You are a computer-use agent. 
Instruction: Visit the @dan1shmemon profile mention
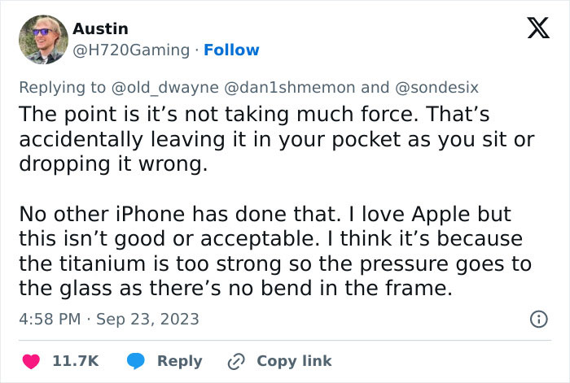[x=288, y=87]
